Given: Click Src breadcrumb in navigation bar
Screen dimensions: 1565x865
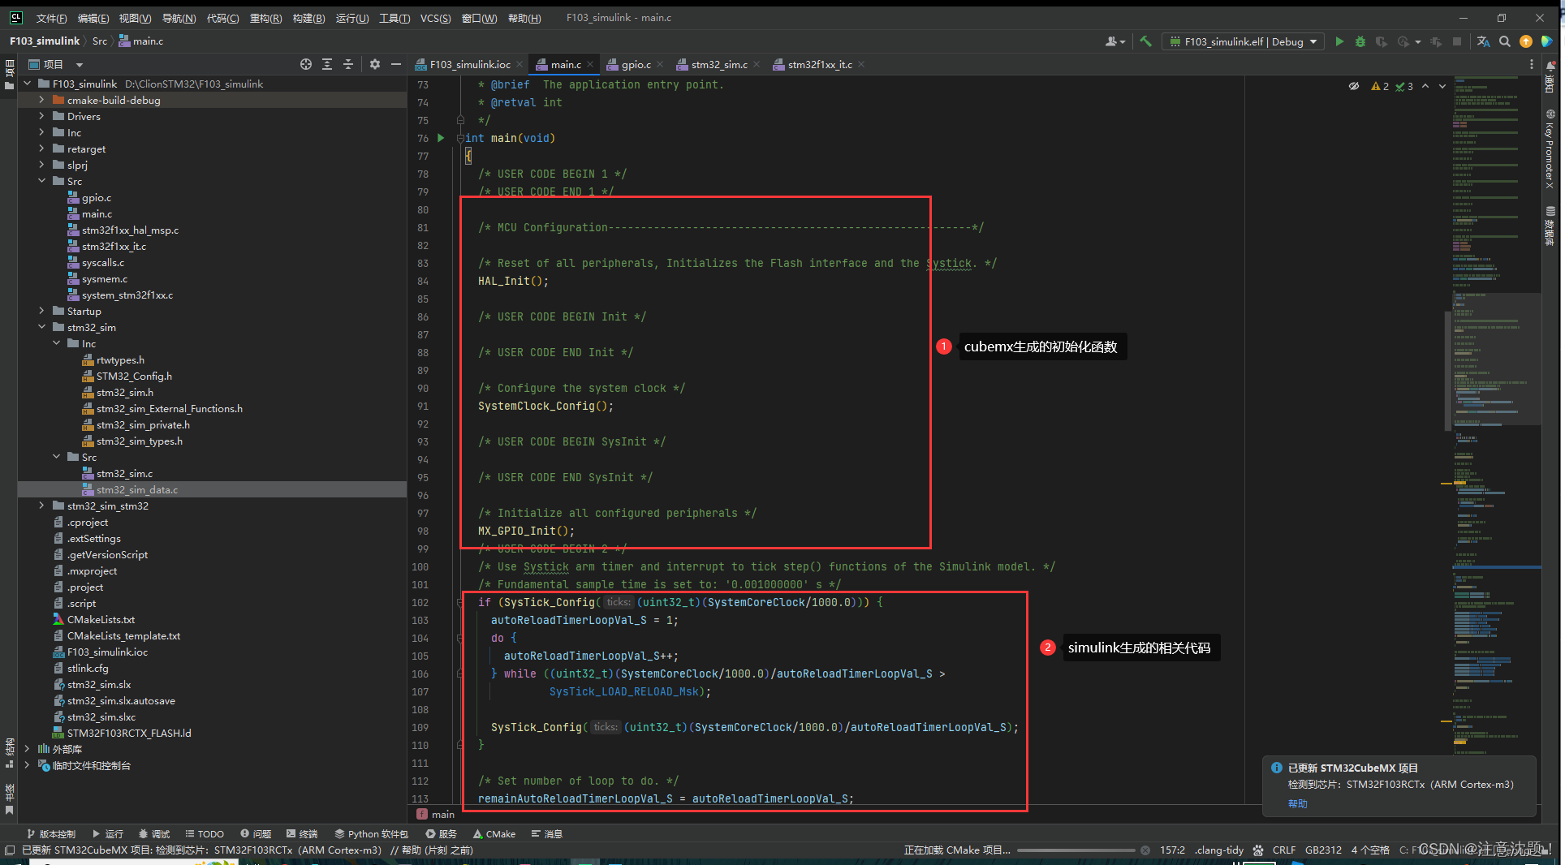Looking at the screenshot, I should point(100,41).
